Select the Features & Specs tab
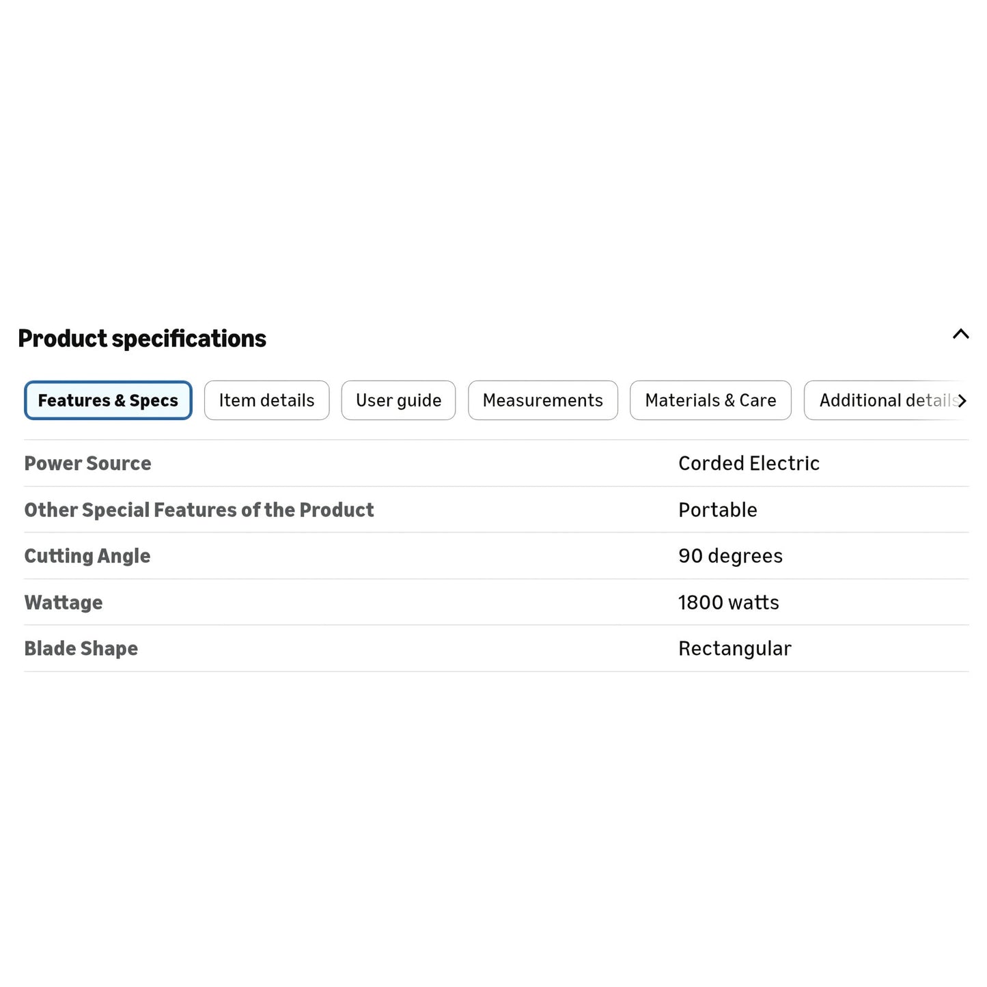The width and height of the screenshot is (987, 987). [x=108, y=400]
